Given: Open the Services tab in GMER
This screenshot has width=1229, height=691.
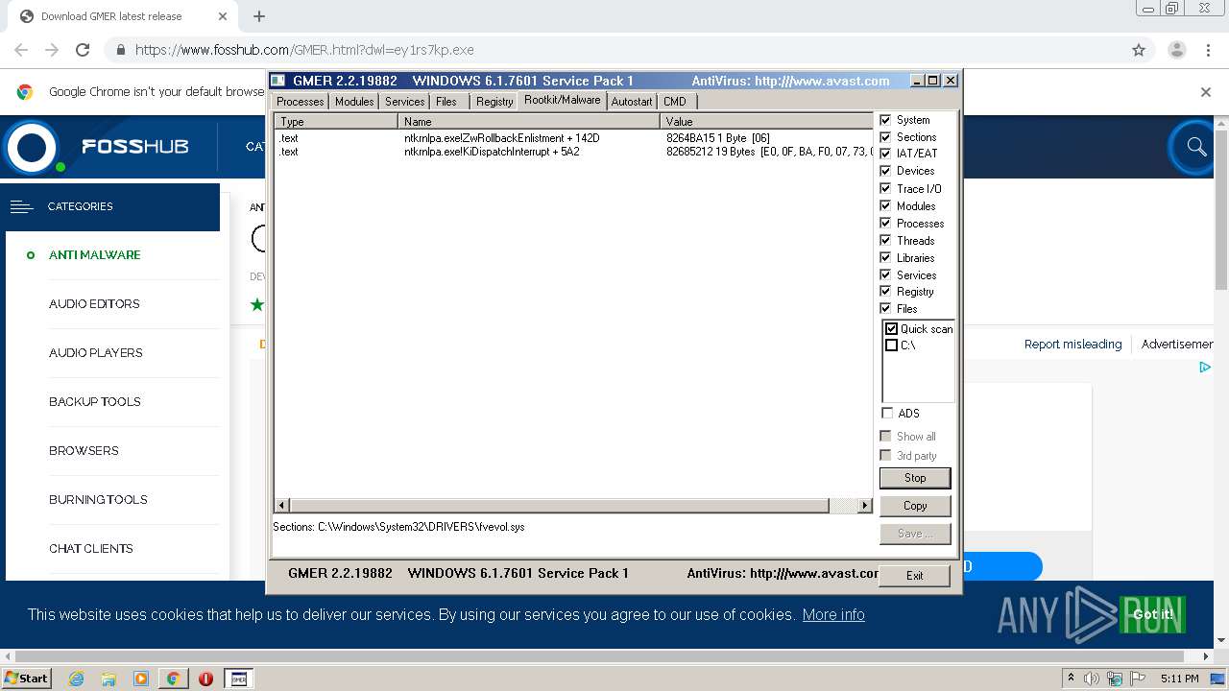Looking at the screenshot, I should (404, 102).
